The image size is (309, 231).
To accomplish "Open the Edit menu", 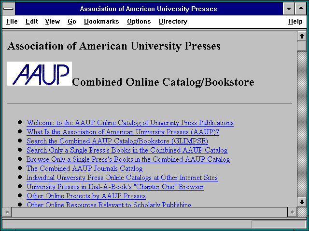I will coord(31,21).
